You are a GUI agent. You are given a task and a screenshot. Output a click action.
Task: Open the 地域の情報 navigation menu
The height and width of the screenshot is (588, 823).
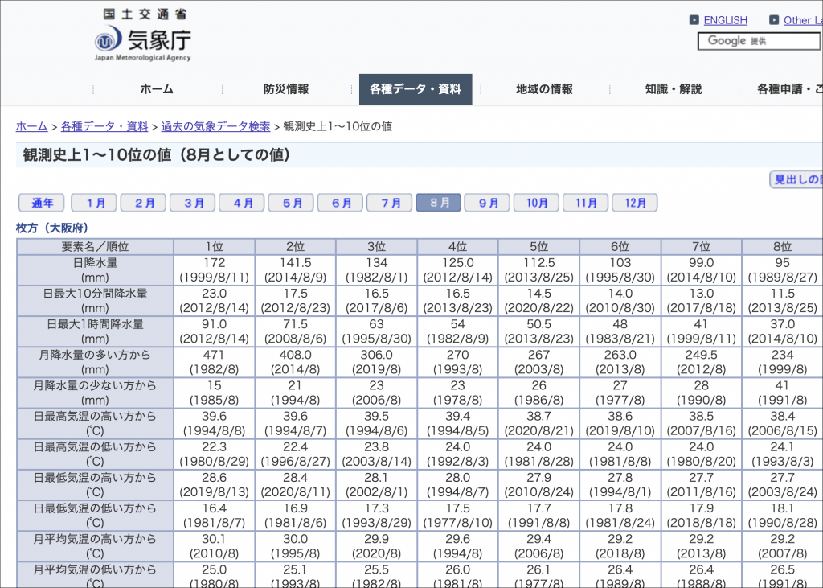544,89
